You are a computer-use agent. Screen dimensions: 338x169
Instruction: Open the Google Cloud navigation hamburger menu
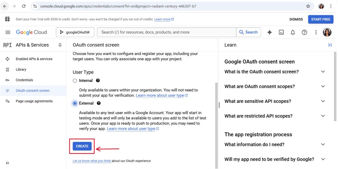click(8, 32)
